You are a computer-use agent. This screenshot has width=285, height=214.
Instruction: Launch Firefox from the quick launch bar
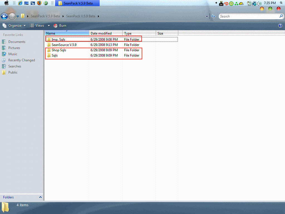(39, 3)
